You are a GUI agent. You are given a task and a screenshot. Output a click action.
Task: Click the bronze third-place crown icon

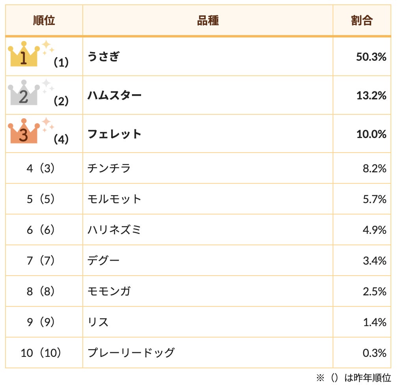24,132
